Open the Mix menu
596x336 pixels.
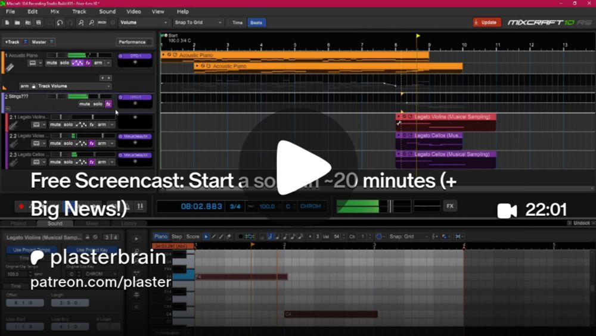tap(55, 11)
